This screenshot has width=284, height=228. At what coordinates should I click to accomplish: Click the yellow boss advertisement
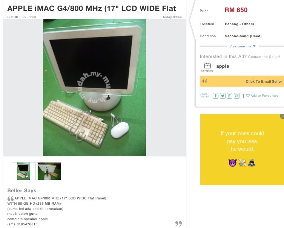(242, 149)
